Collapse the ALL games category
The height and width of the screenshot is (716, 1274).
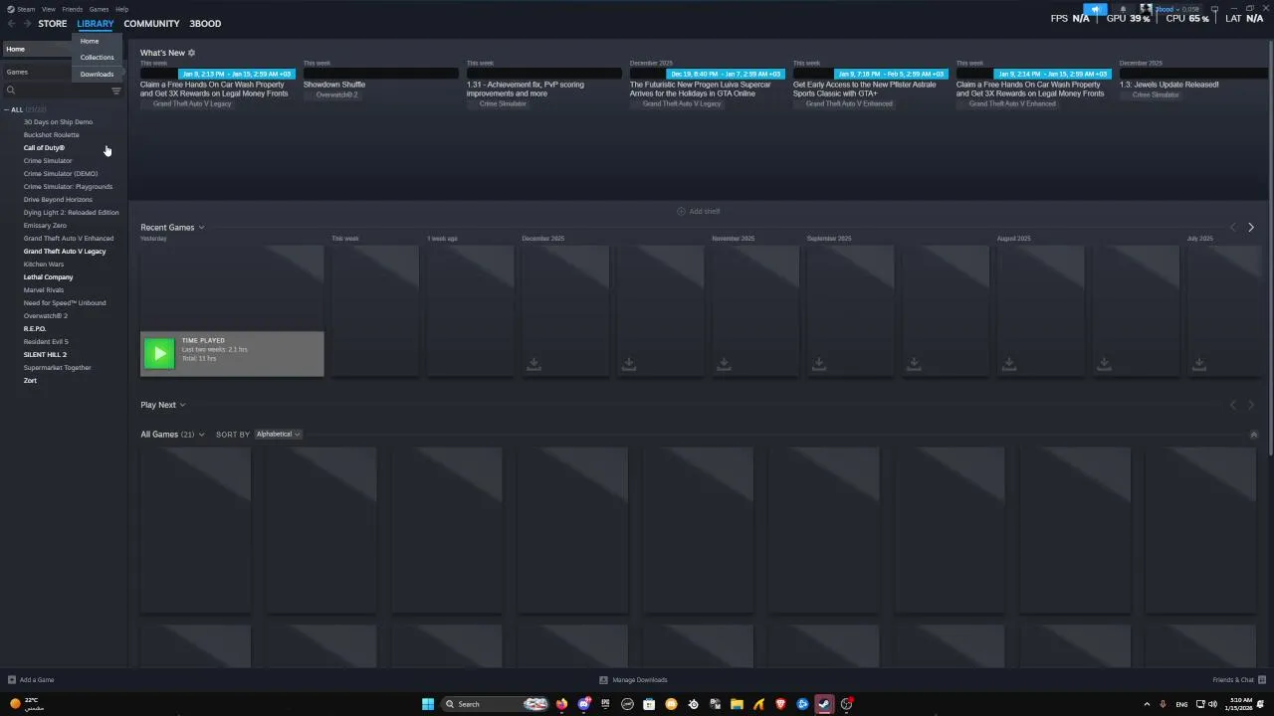tap(8, 109)
